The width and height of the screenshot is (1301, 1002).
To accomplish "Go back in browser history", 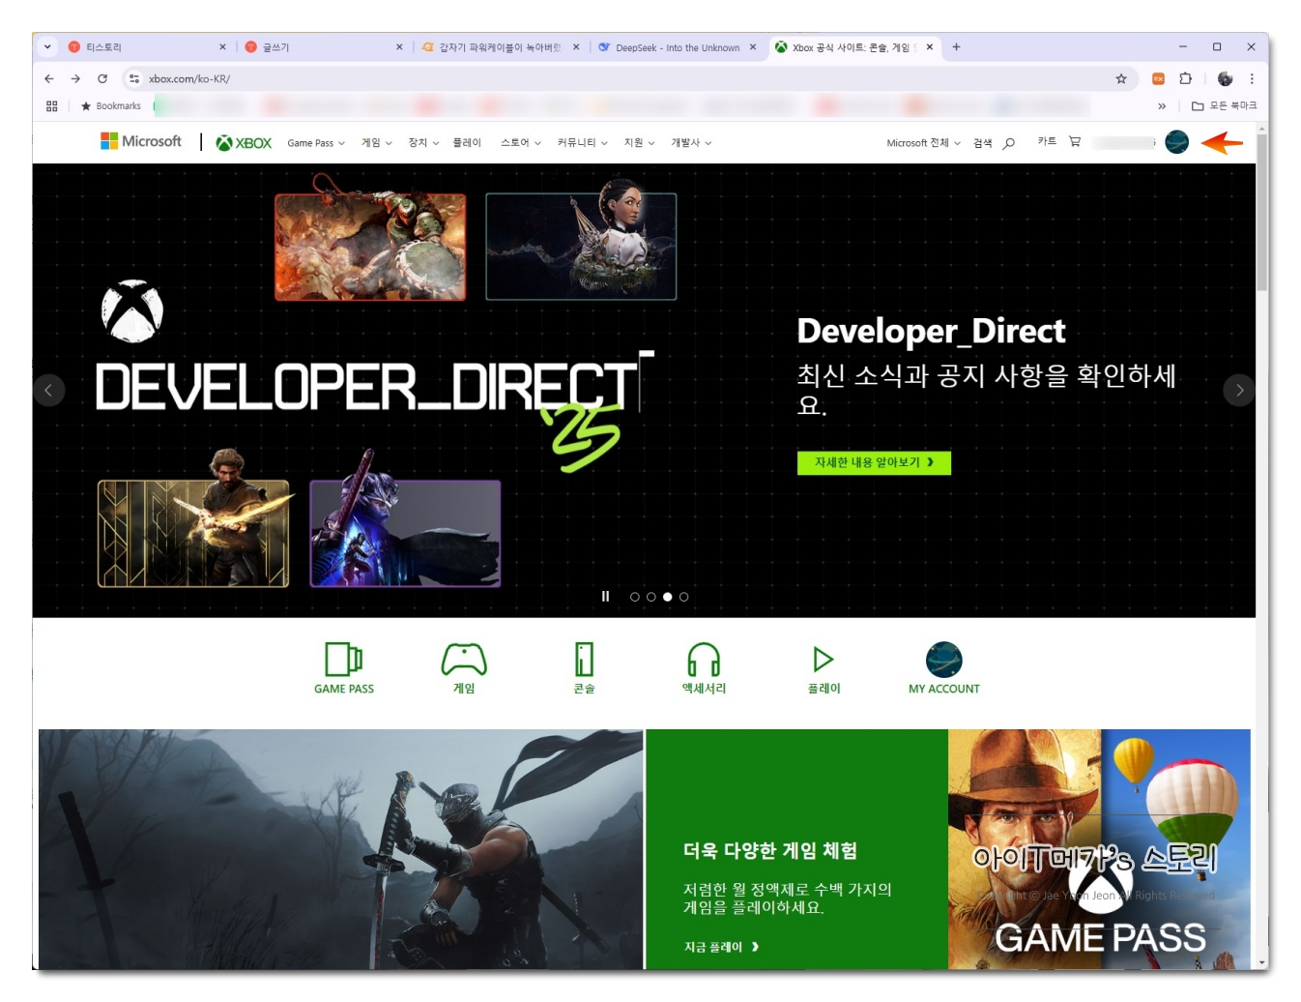I will click(x=49, y=78).
